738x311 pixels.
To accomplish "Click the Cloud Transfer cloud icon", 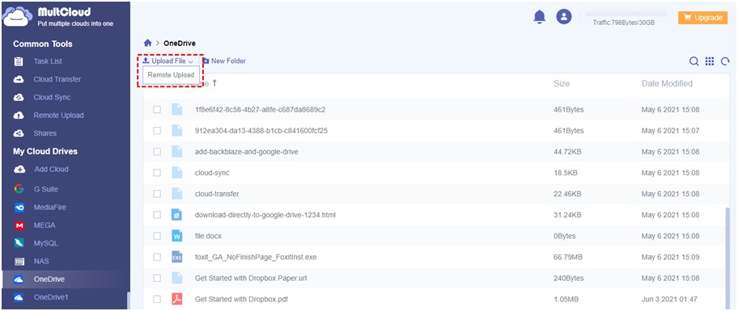I will 19,79.
